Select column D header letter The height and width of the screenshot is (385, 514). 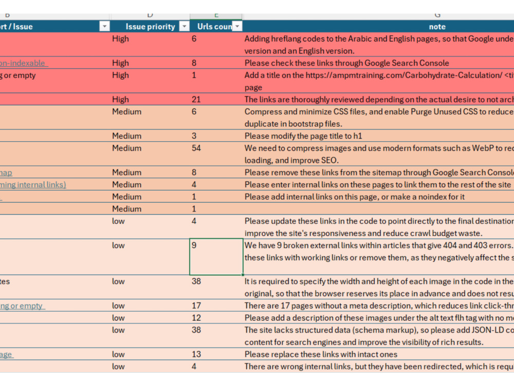coord(150,15)
